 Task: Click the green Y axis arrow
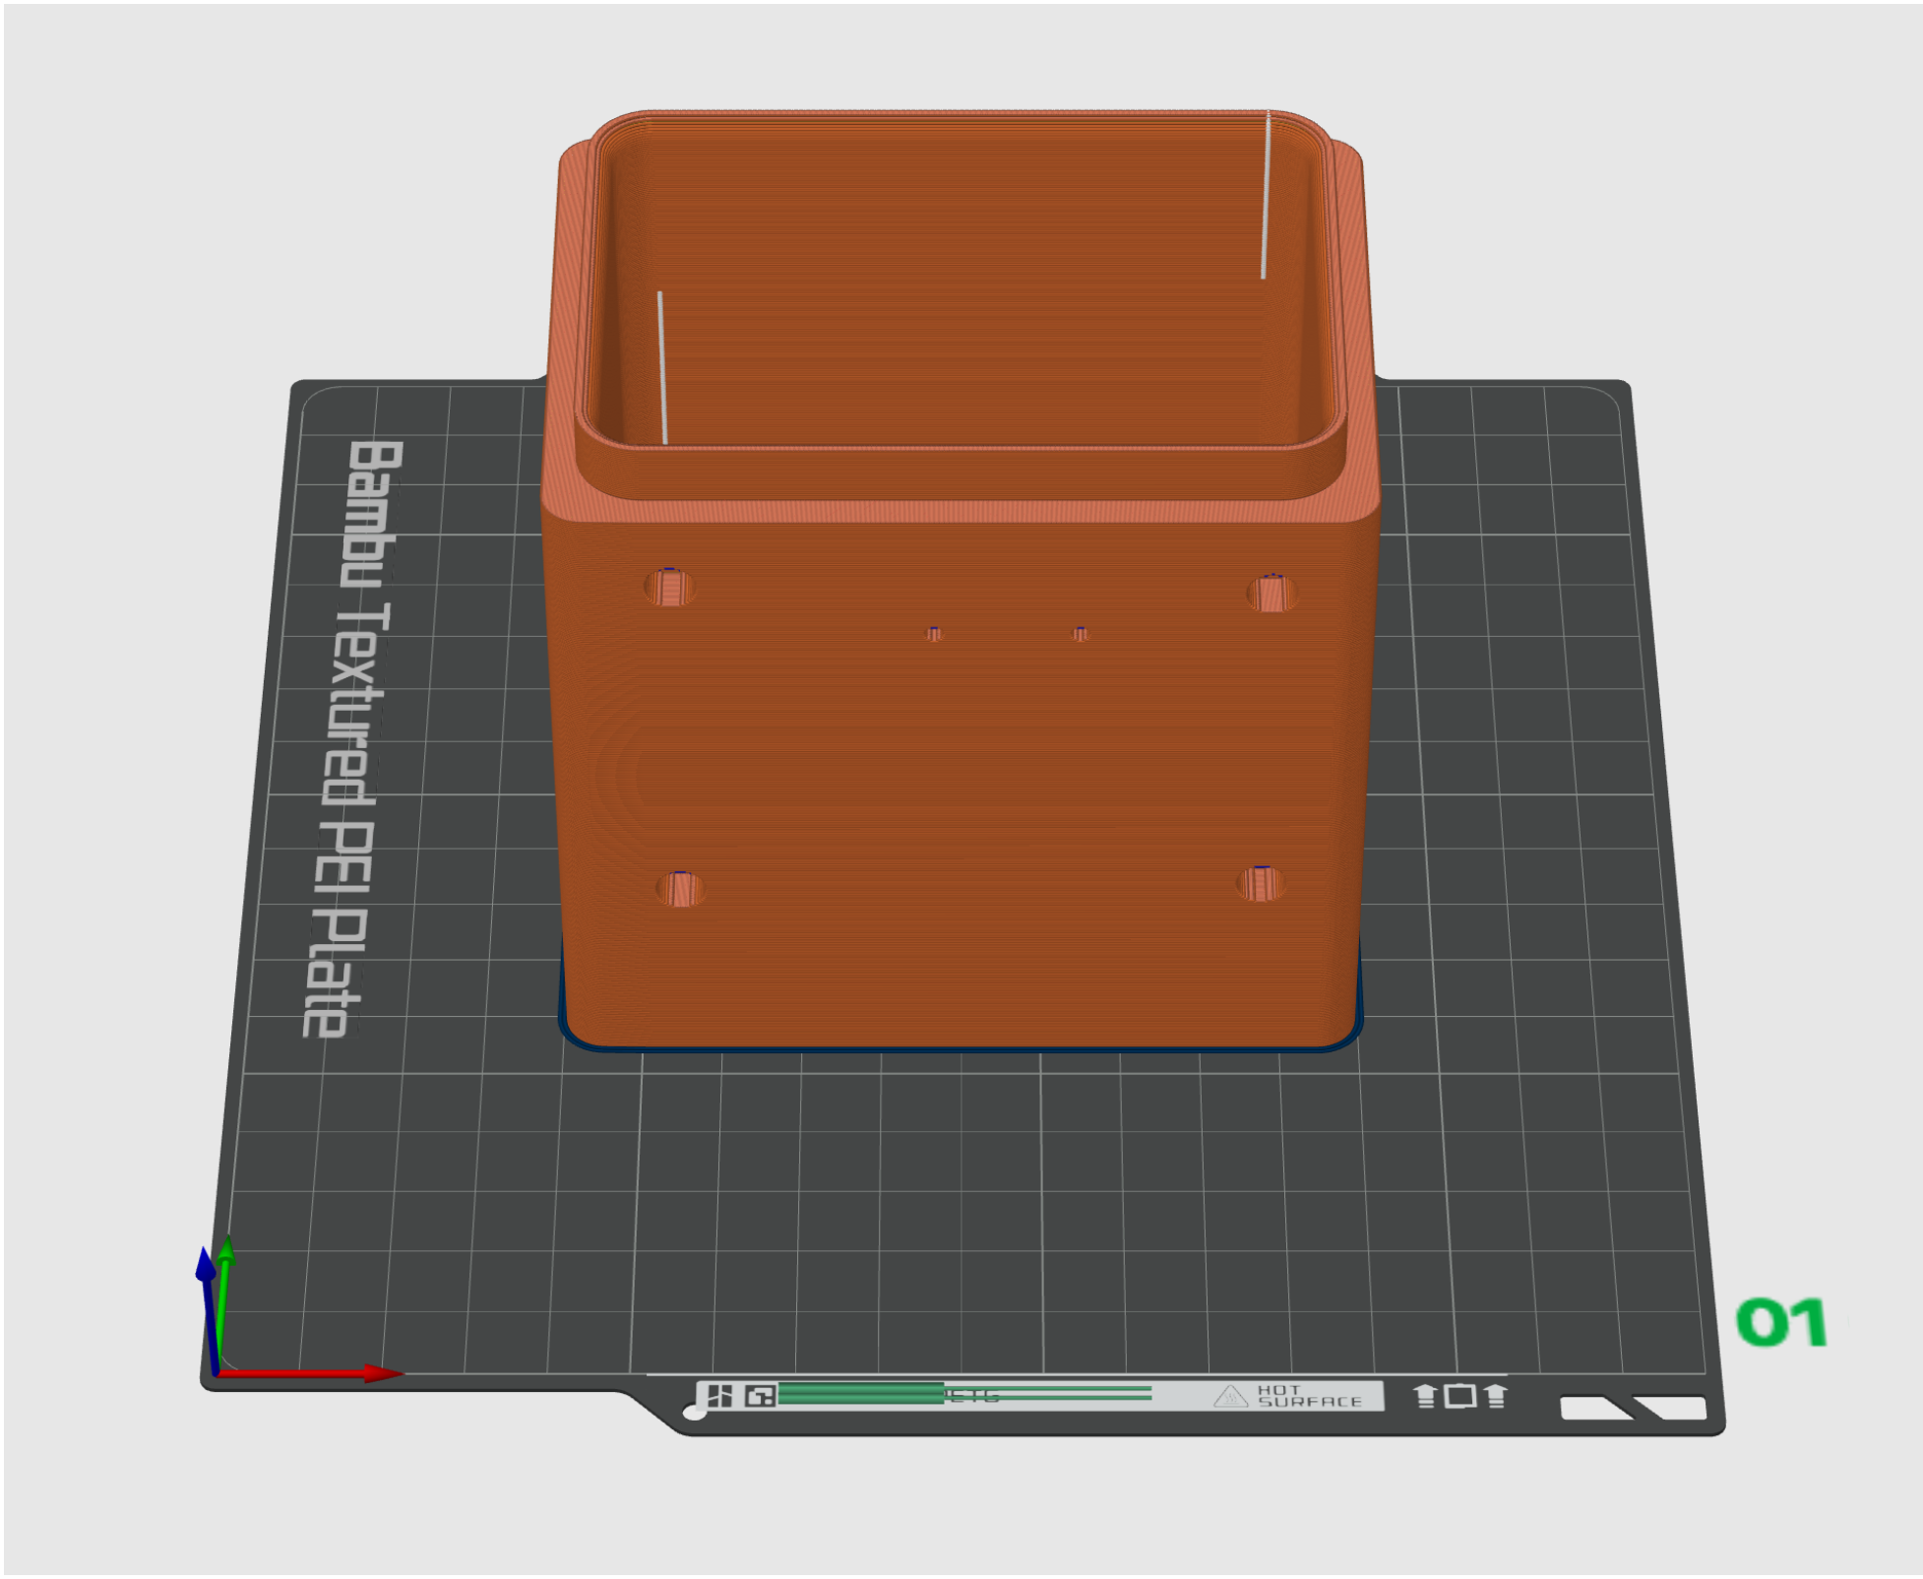[x=226, y=1252]
